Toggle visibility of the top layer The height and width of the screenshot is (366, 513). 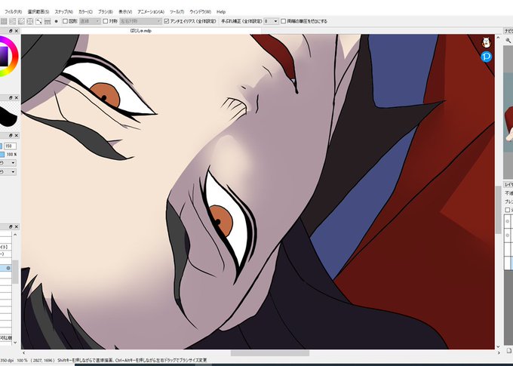(508, 221)
